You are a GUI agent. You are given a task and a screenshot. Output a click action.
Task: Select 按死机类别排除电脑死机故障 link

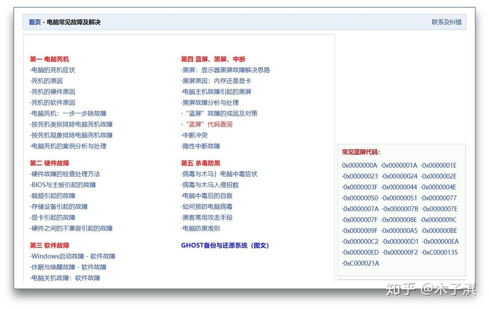(72, 124)
